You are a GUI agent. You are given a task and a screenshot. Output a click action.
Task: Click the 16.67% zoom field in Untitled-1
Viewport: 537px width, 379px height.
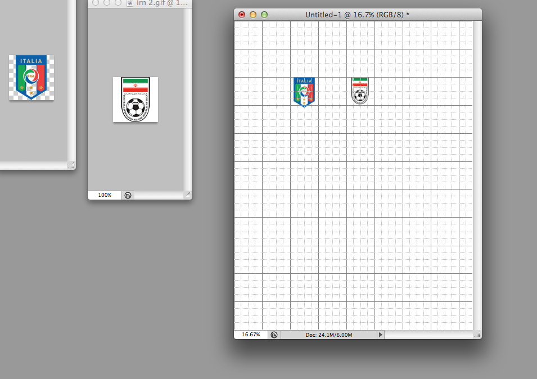coord(251,335)
